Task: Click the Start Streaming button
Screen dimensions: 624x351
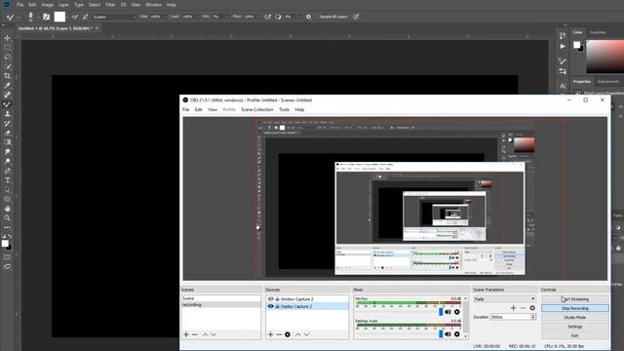Action: [575, 299]
